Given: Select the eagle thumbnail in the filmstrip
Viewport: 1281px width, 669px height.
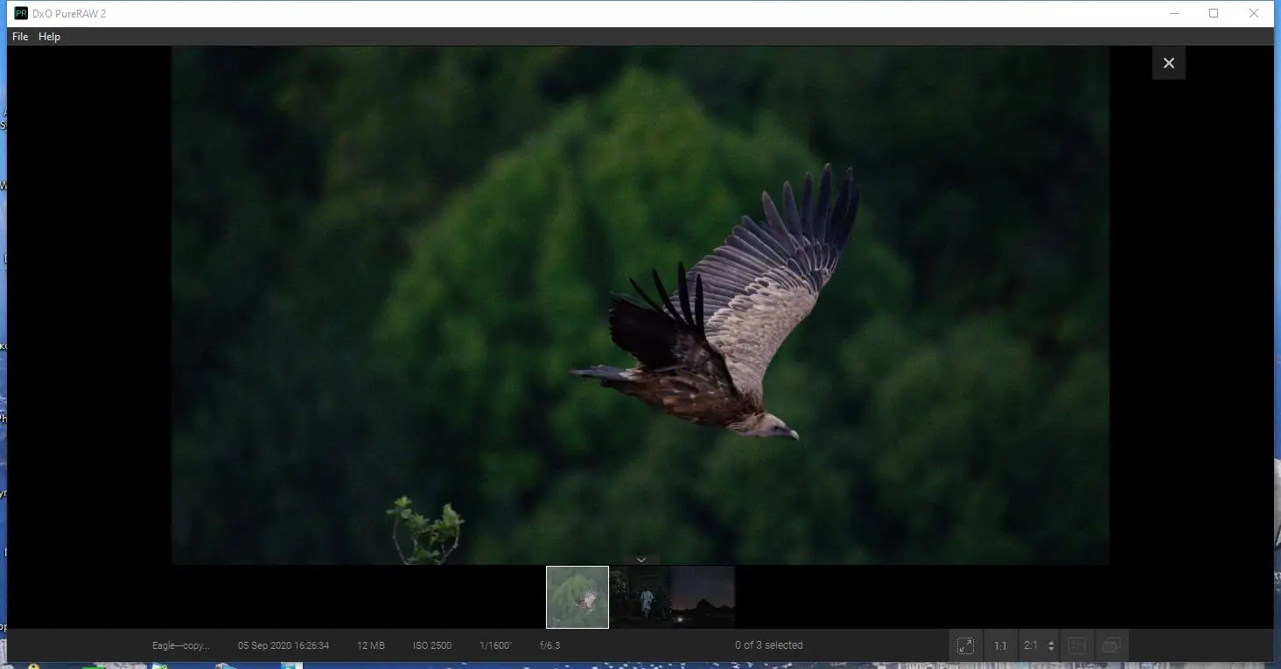Looking at the screenshot, I should [577, 597].
